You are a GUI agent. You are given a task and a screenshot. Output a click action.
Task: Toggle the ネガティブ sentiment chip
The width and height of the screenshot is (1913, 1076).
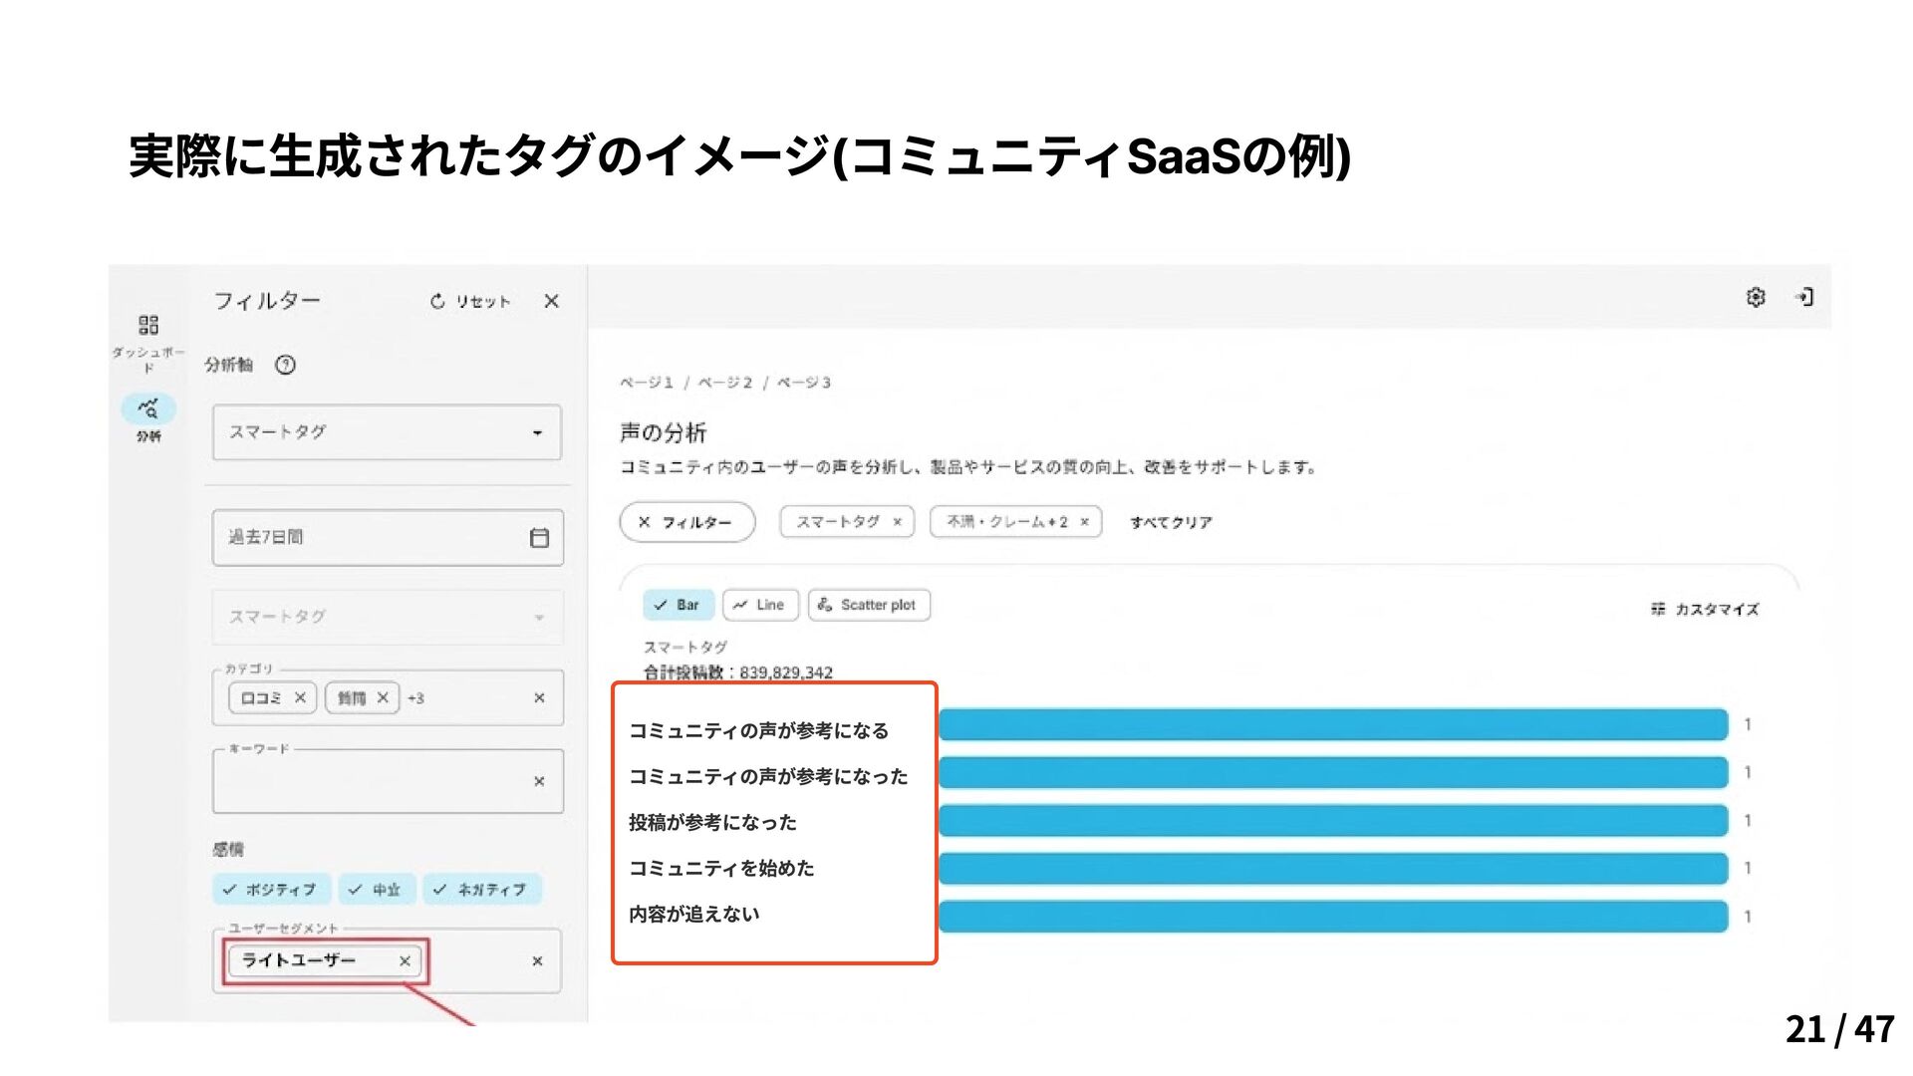(481, 890)
